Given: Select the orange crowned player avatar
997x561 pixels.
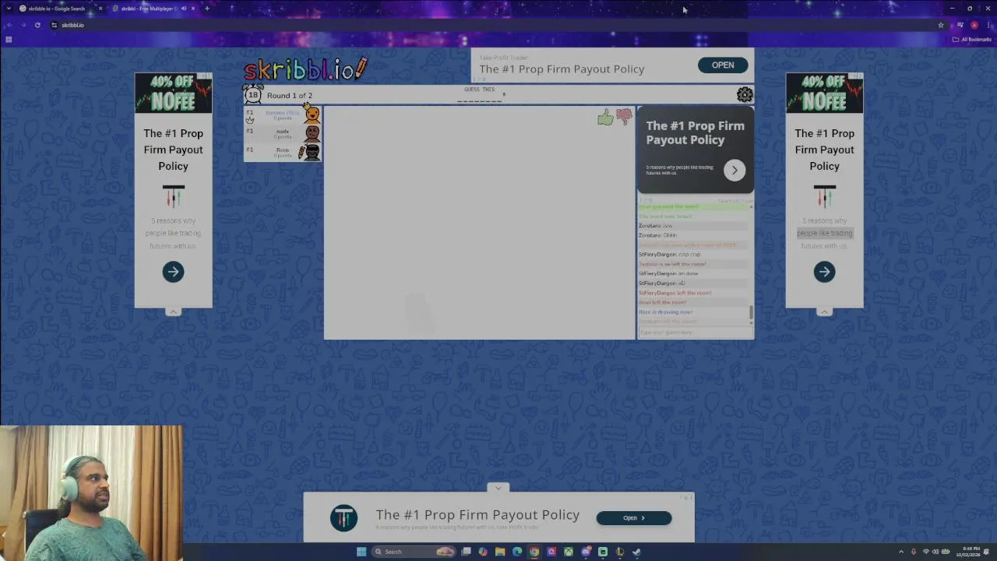Looking at the screenshot, I should [312, 115].
